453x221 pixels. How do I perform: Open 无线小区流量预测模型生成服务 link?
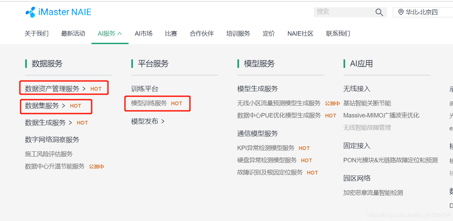coord(279,103)
